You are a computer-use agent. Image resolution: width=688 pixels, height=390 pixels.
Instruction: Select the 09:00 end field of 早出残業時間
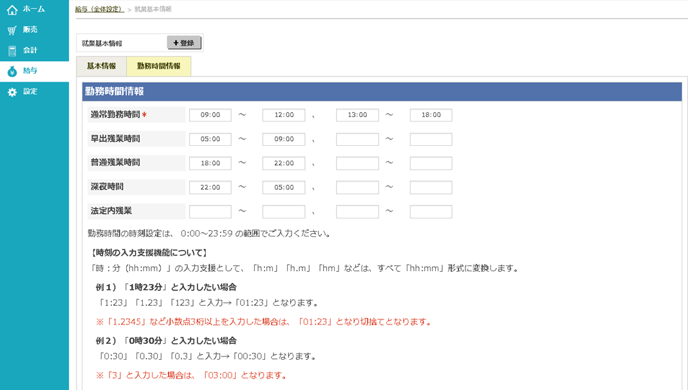coord(283,139)
